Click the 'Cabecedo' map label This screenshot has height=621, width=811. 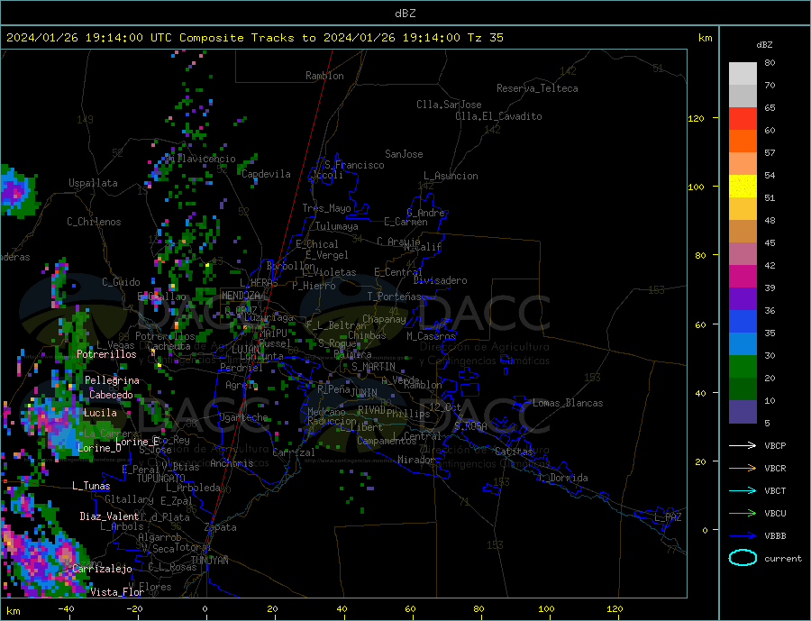click(111, 395)
